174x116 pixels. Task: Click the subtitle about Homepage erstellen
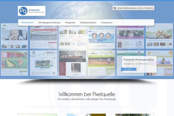pos(87,99)
